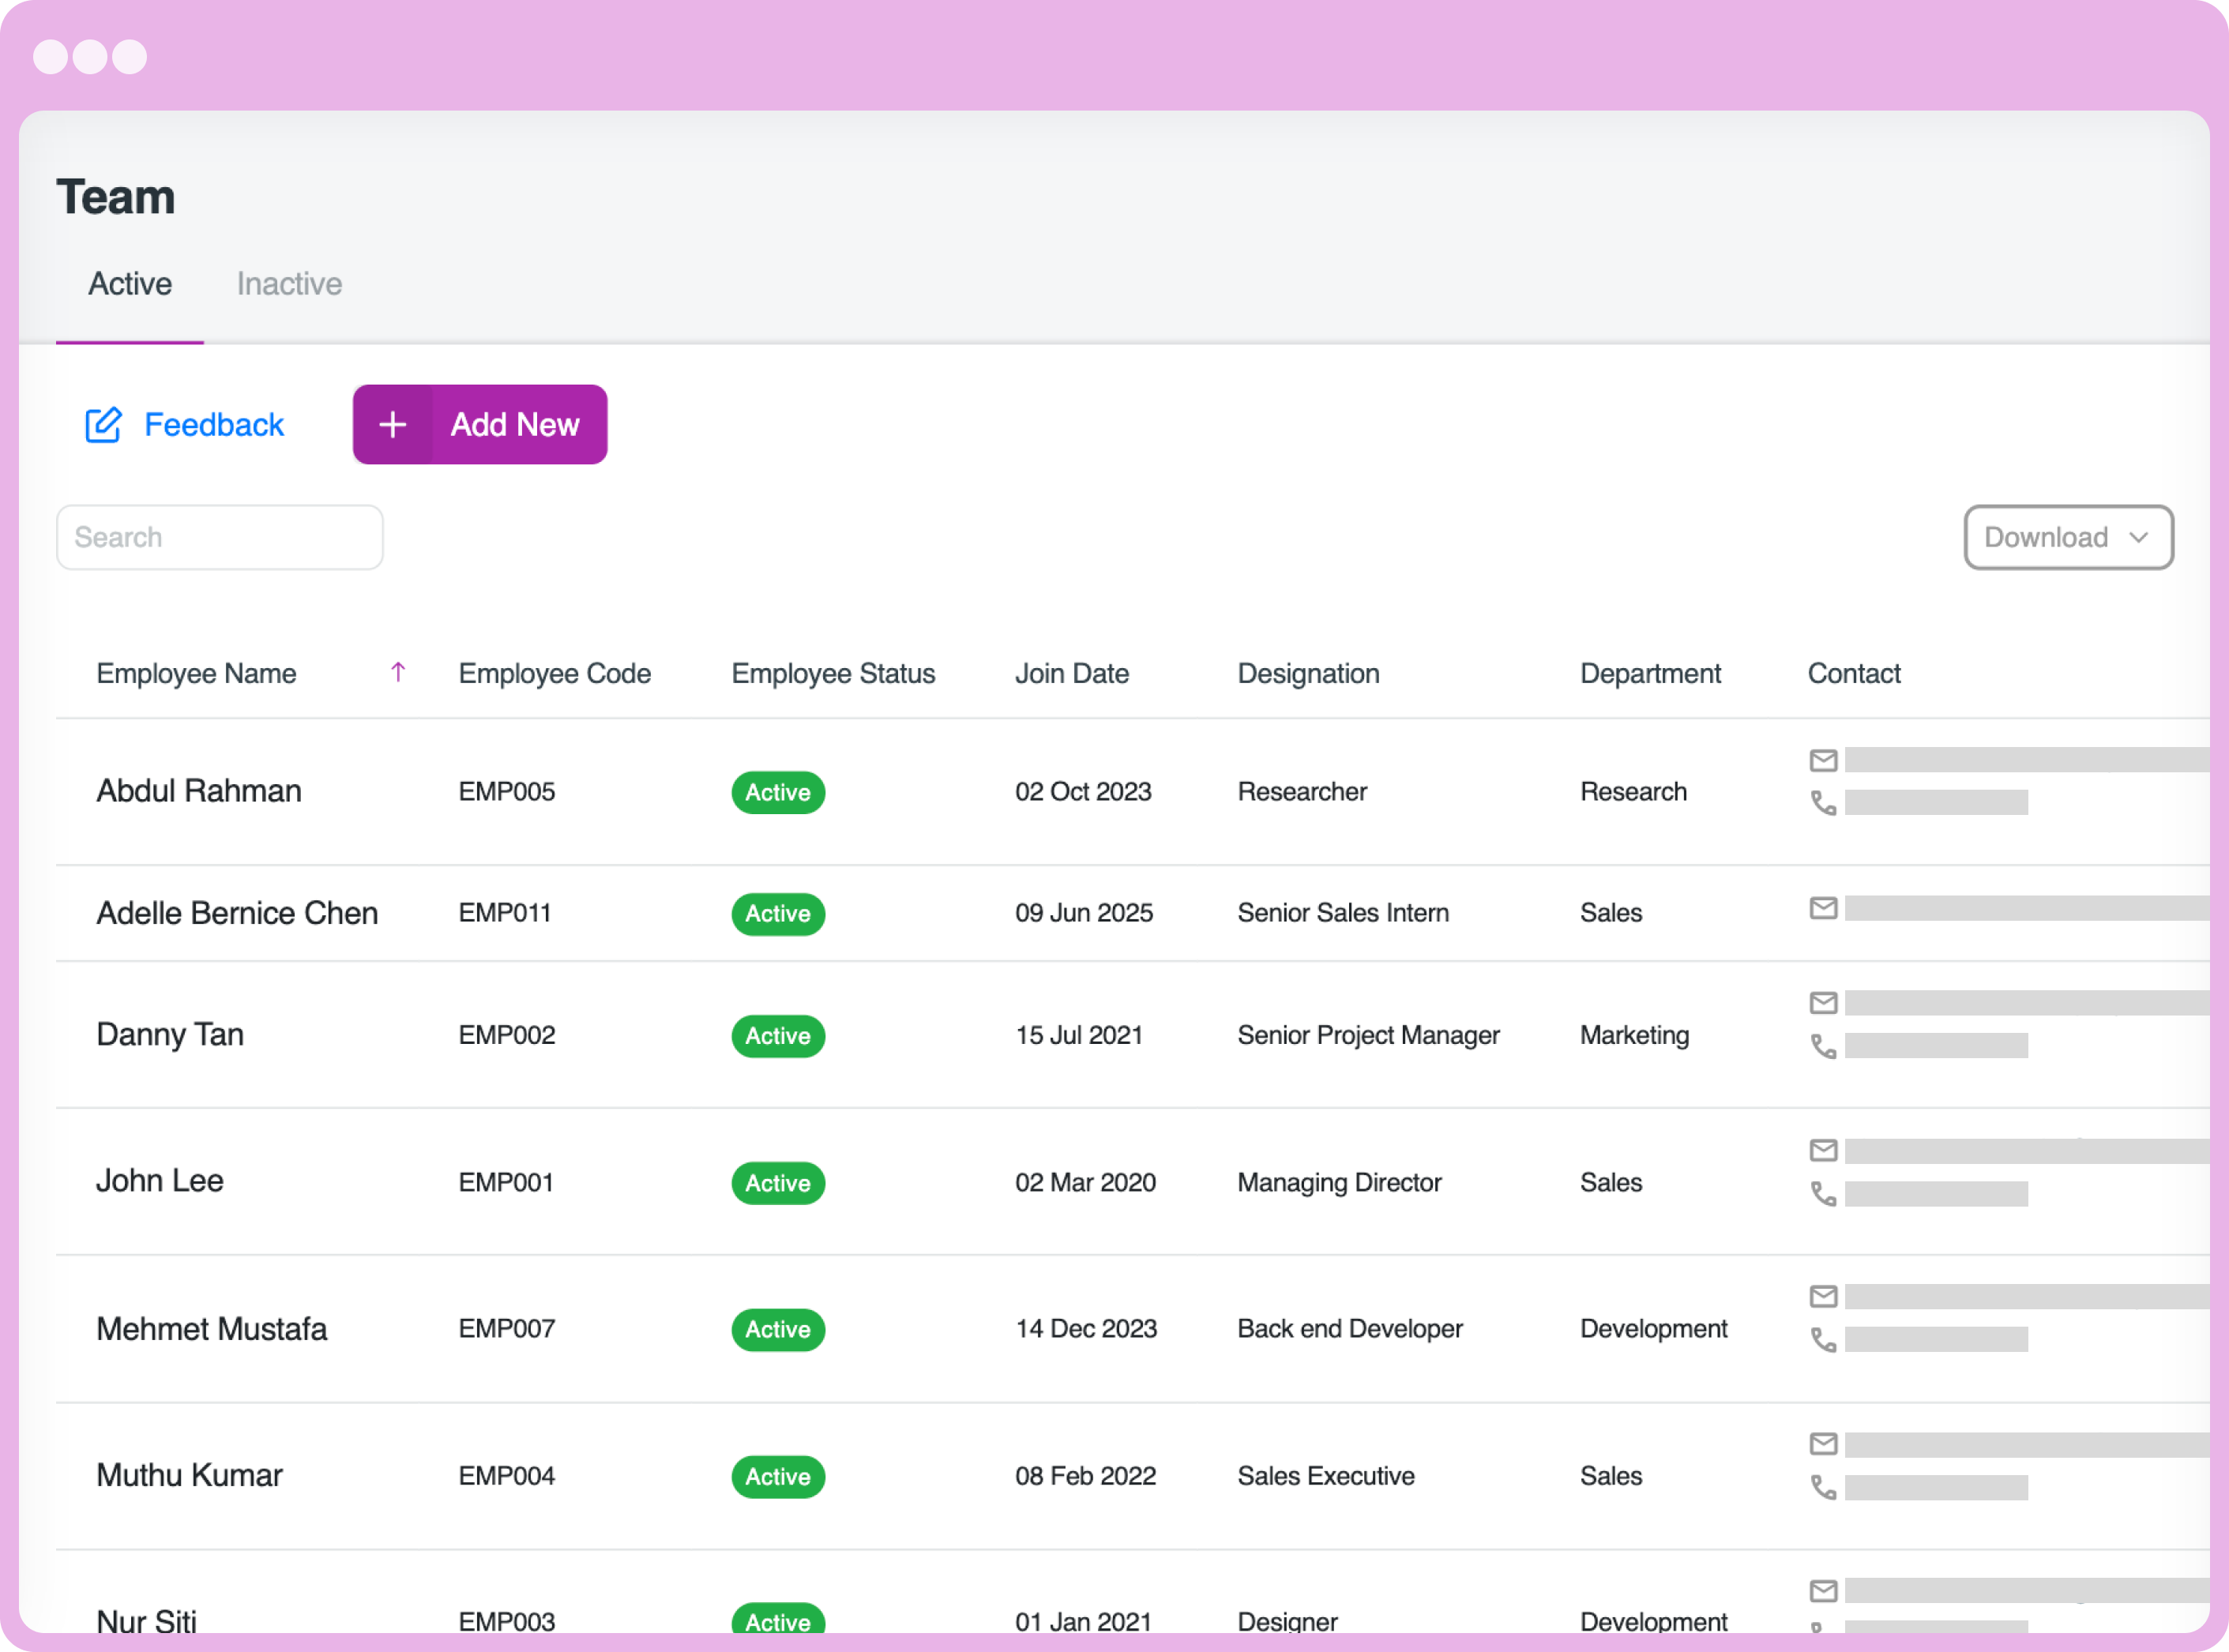2229x1652 pixels.
Task: Click the sort arrow on Employee Name
Action: click(x=399, y=673)
